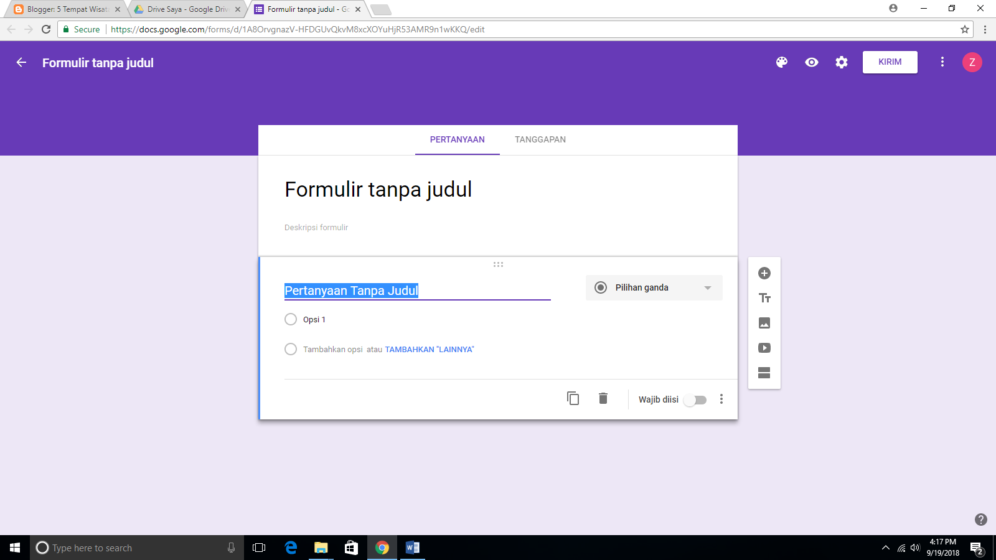This screenshot has height=560, width=996.
Task: Select the Opsi 1 radio button
Action: click(290, 319)
